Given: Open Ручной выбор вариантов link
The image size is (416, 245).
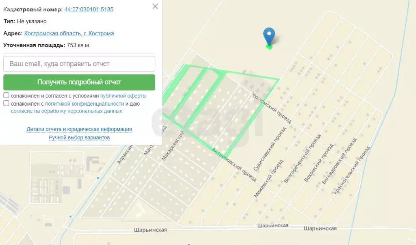Looking at the screenshot, I should (x=79, y=137).
